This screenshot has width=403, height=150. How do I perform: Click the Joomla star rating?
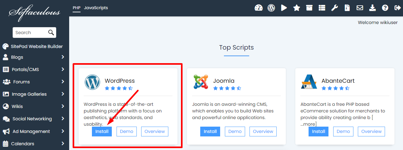pyautogui.click(x=227, y=88)
